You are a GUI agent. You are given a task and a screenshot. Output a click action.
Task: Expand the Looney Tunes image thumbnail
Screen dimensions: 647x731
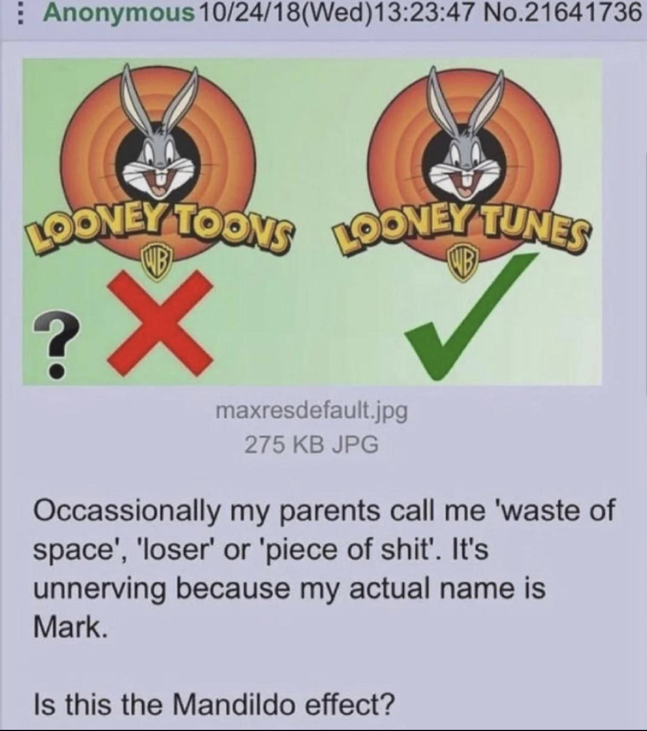(312, 221)
